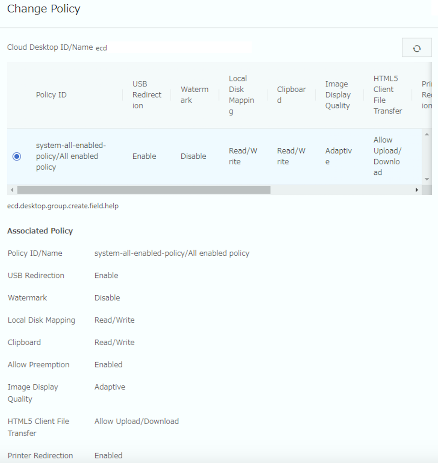Click the refresh icon button
This screenshot has width=438, height=463.
point(416,48)
